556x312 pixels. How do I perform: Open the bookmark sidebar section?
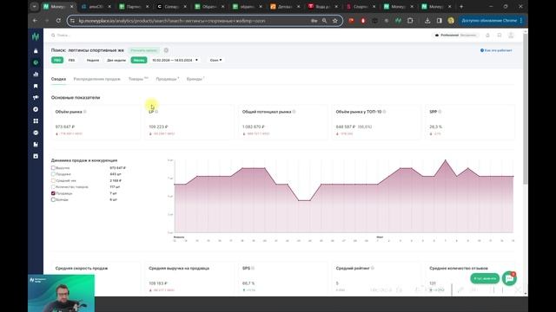tap(36, 86)
